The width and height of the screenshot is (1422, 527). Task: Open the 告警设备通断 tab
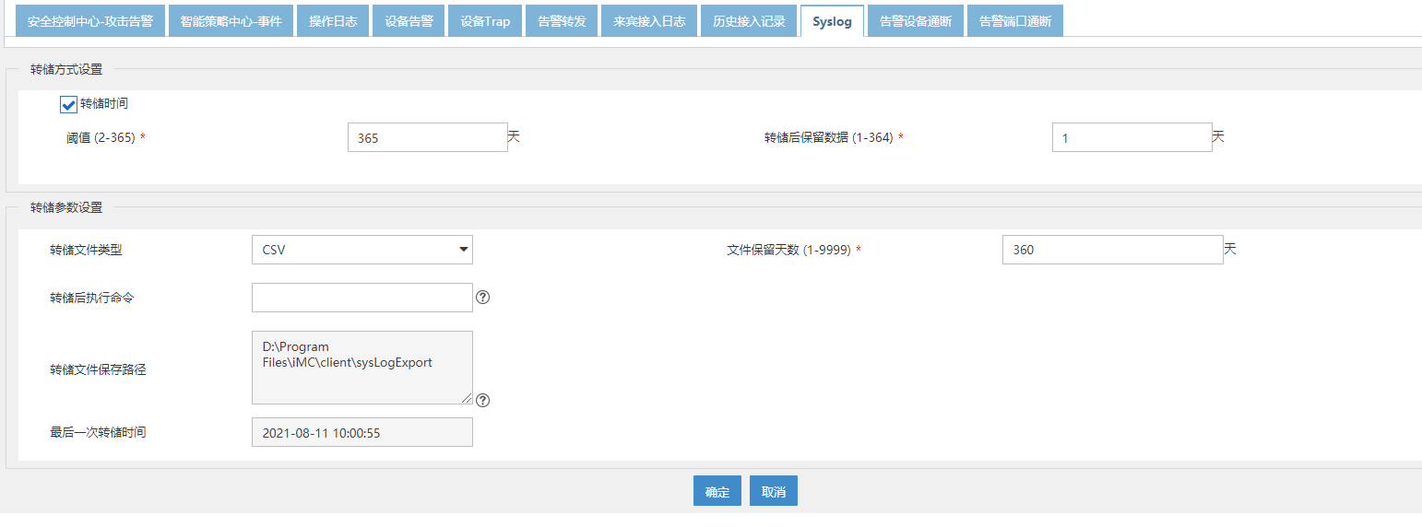(915, 21)
